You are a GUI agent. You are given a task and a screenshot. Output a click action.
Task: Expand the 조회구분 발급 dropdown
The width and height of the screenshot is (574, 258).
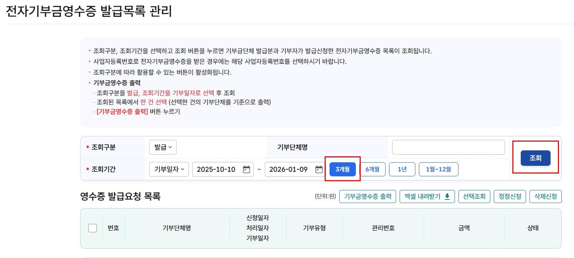click(x=163, y=147)
